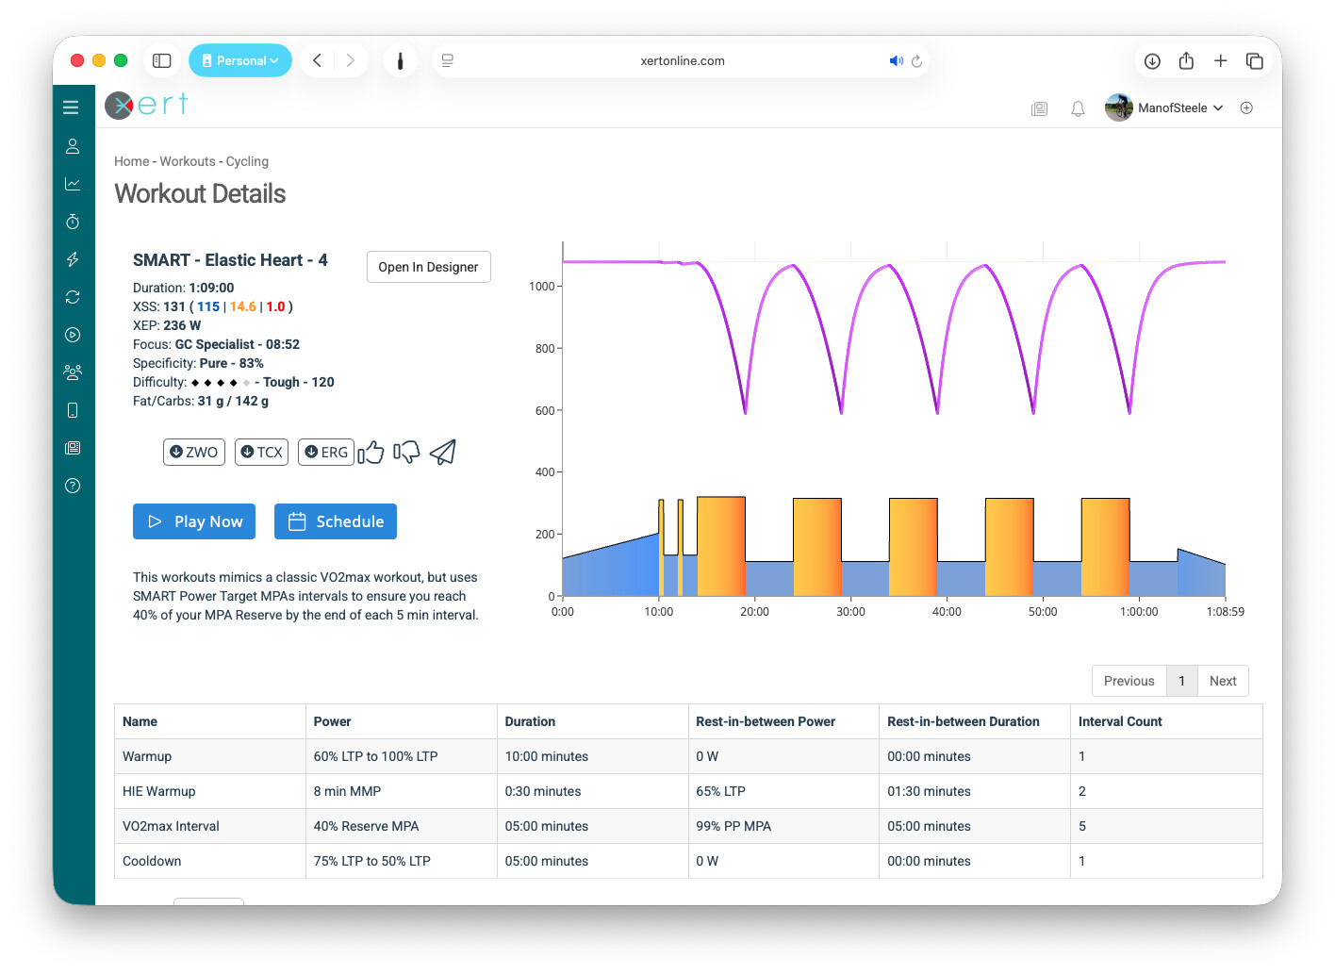Viewport: 1335px width, 975px height.
Task: Select page 1 in pagination
Action: coord(1181,681)
